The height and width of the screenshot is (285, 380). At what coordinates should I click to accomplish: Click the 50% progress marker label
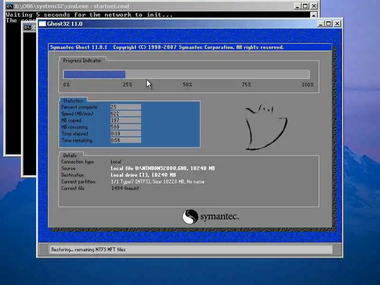click(x=187, y=85)
